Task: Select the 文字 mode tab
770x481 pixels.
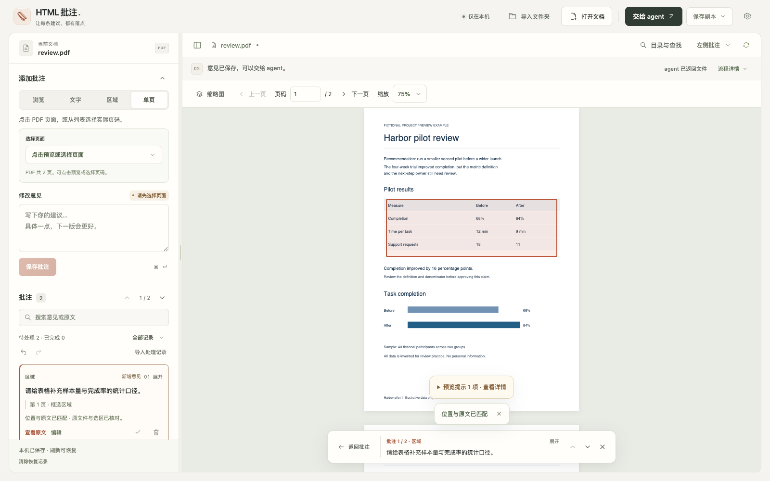Action: tap(76, 100)
